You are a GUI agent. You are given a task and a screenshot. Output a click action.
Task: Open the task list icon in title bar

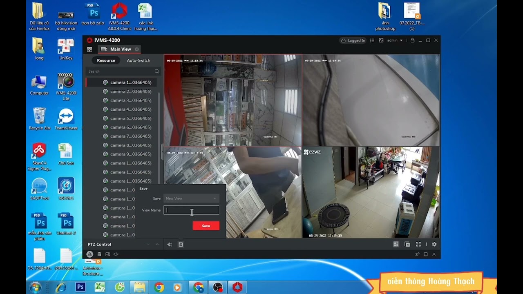(372, 40)
